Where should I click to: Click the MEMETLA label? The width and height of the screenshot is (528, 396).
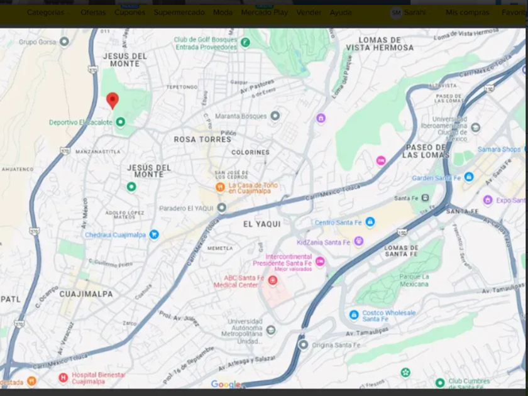(x=220, y=248)
